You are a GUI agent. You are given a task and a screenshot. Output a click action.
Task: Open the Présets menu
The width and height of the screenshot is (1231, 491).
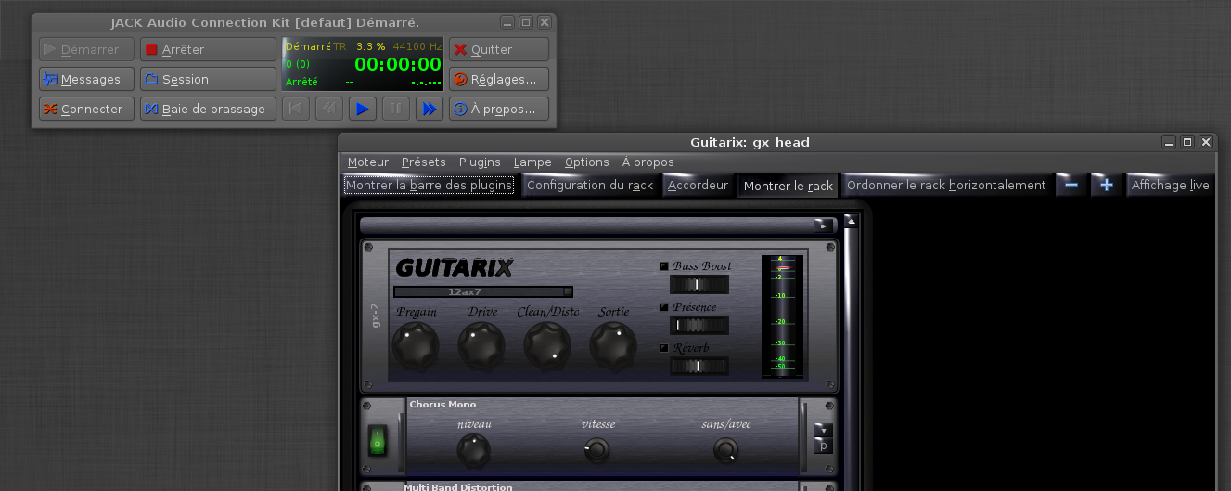click(x=423, y=162)
